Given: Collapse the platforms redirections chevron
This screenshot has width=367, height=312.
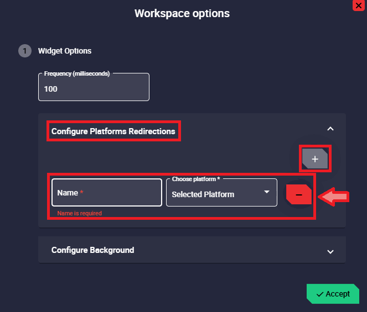Looking at the screenshot, I should point(330,129).
